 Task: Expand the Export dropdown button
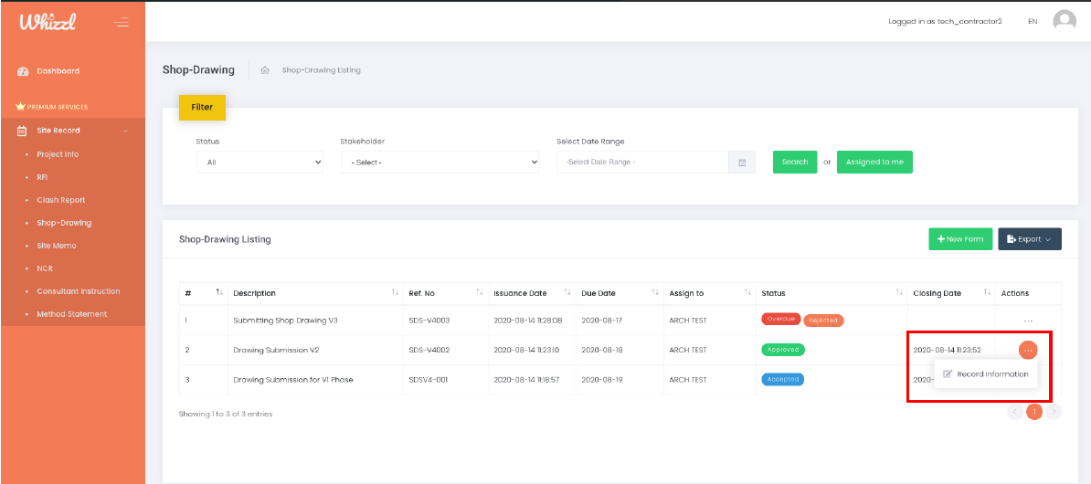pyautogui.click(x=1029, y=239)
